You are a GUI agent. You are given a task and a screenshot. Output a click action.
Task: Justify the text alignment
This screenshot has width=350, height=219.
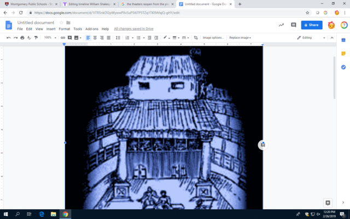108,38
